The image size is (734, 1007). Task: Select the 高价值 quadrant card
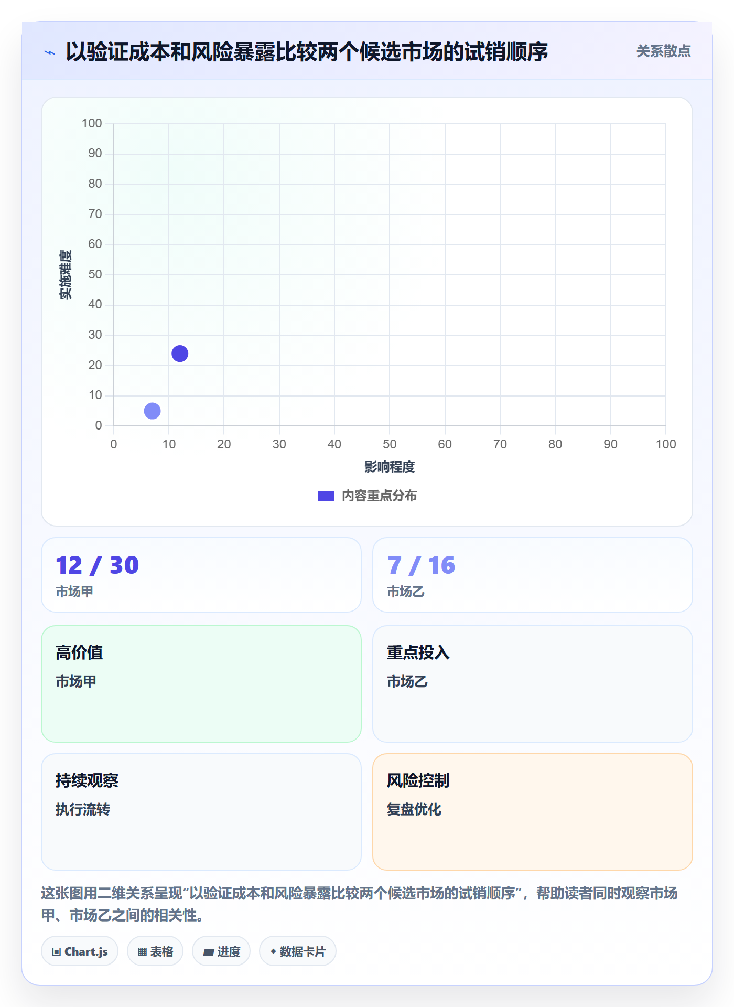pos(201,684)
